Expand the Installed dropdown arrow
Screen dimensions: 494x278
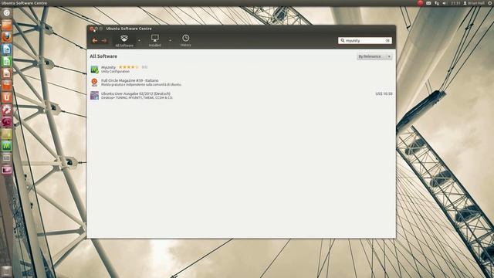(170, 41)
